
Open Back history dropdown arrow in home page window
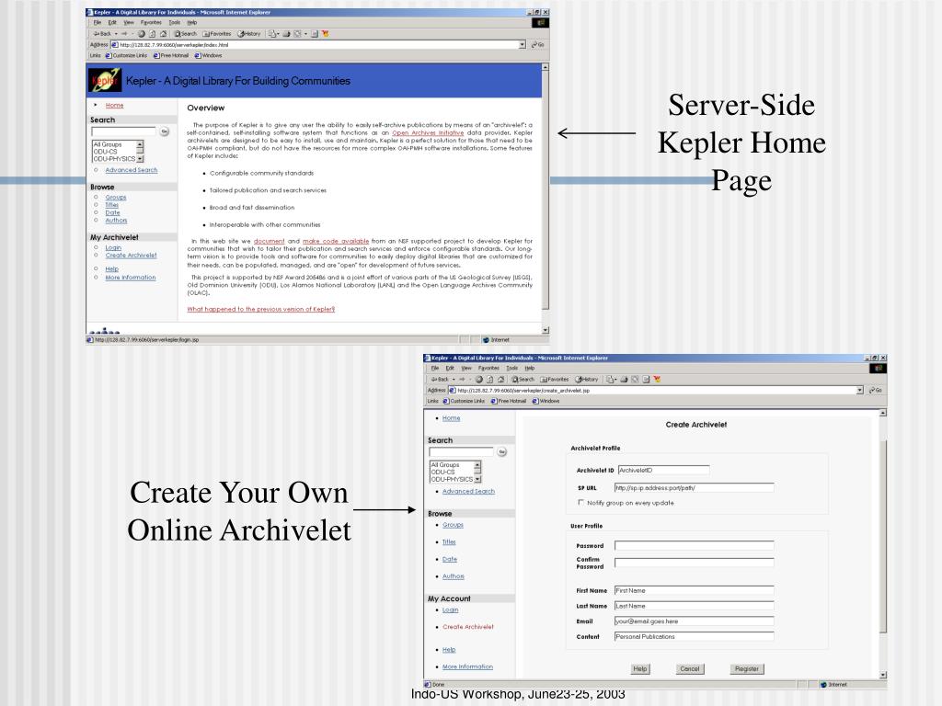[116, 34]
